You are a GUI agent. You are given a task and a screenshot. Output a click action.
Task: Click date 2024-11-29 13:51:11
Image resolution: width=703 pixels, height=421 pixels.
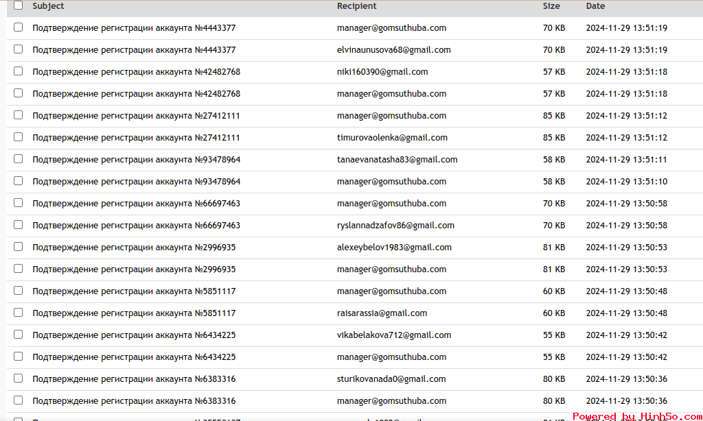pyautogui.click(x=626, y=160)
